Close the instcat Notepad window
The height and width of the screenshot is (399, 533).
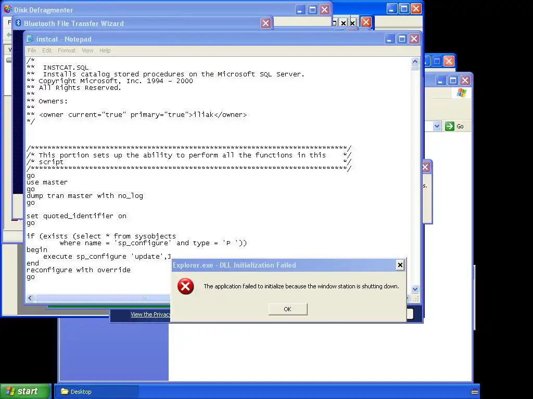[x=414, y=39]
